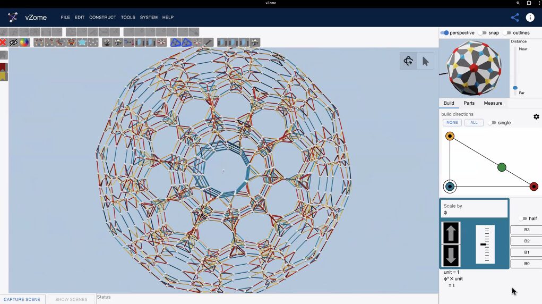Screen dimensions: 542x304
Task: Enable the snap toggle
Action: click(x=482, y=33)
